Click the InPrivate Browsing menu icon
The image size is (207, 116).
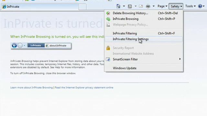tap(108, 19)
